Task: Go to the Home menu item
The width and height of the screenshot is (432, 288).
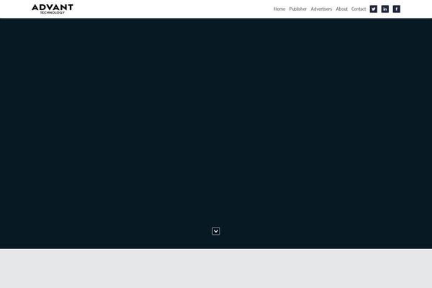Action: click(279, 9)
